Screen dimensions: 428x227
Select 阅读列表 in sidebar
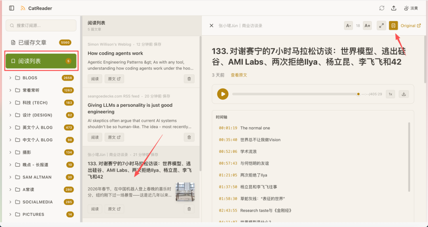pyautogui.click(x=41, y=61)
